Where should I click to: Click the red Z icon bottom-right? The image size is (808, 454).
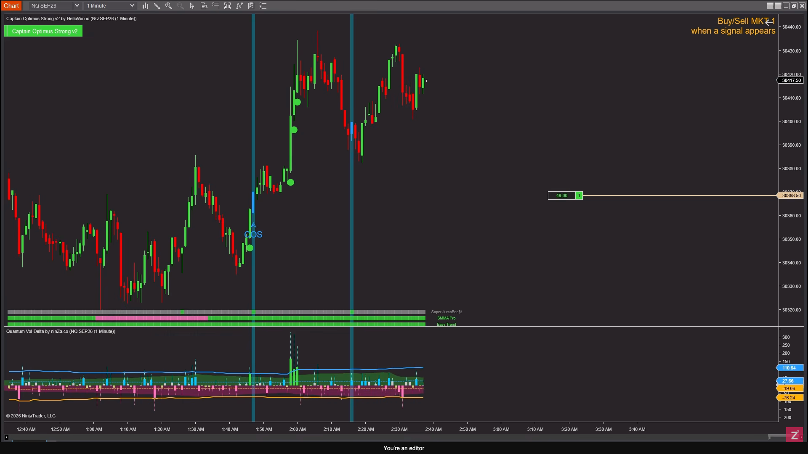click(x=795, y=436)
